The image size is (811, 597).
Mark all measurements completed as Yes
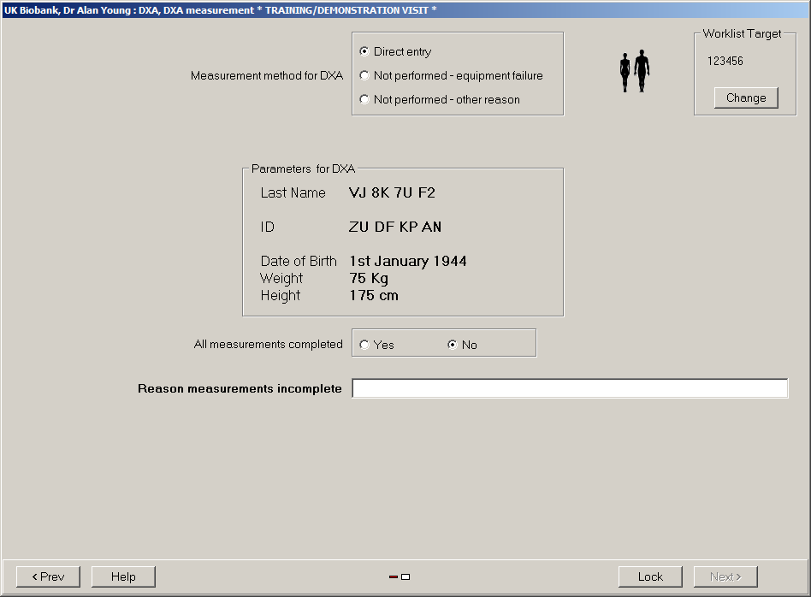coord(365,346)
